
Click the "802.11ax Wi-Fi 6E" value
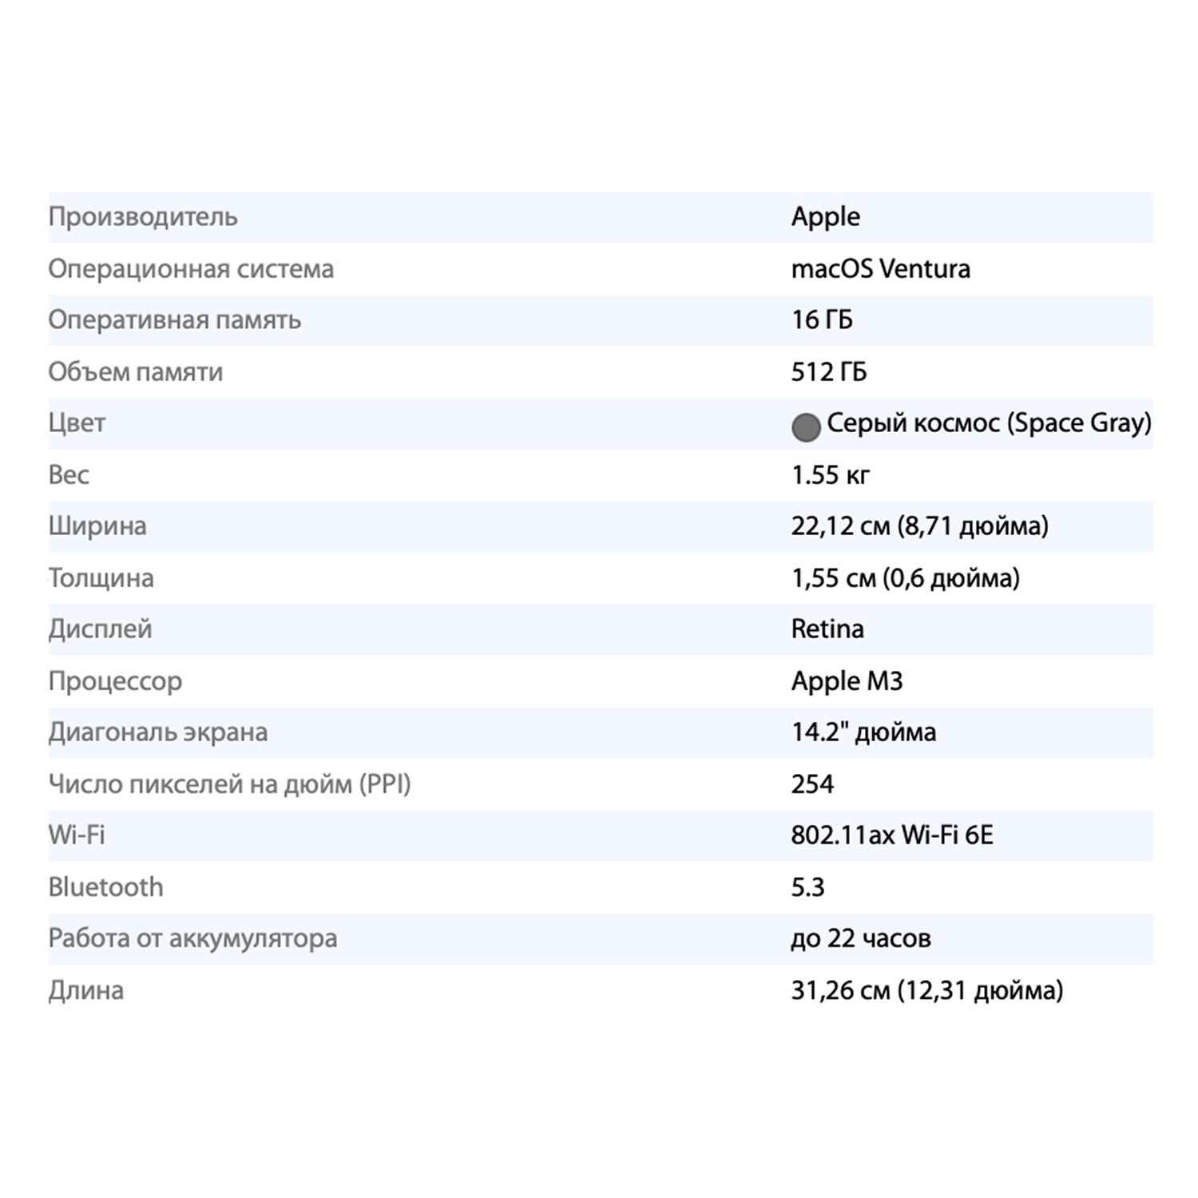click(x=892, y=835)
